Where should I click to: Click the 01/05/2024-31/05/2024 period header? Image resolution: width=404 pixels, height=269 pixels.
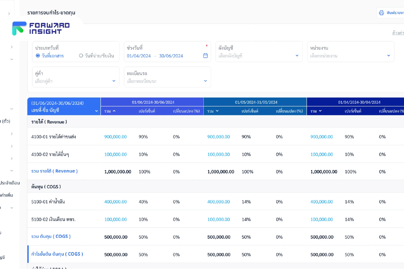(256, 102)
